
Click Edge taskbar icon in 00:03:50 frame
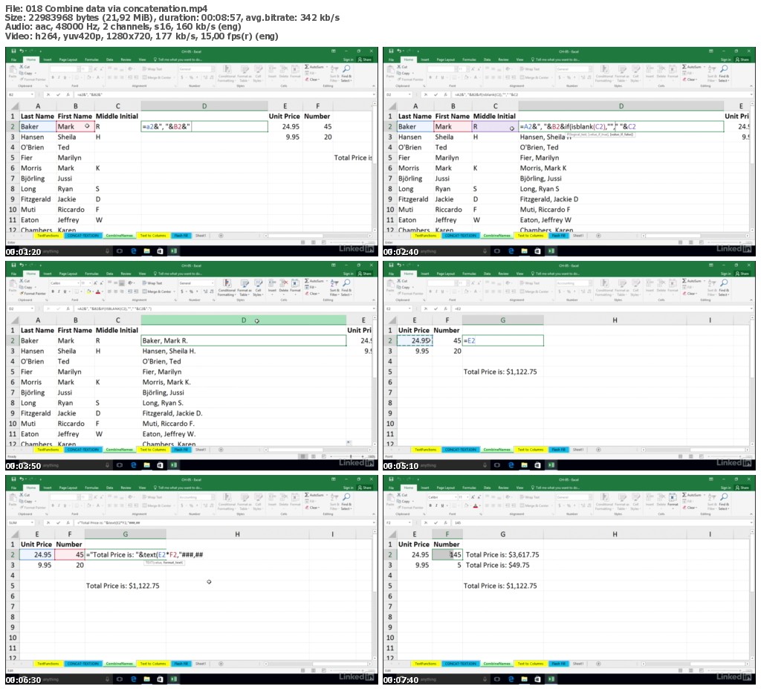click(134, 465)
